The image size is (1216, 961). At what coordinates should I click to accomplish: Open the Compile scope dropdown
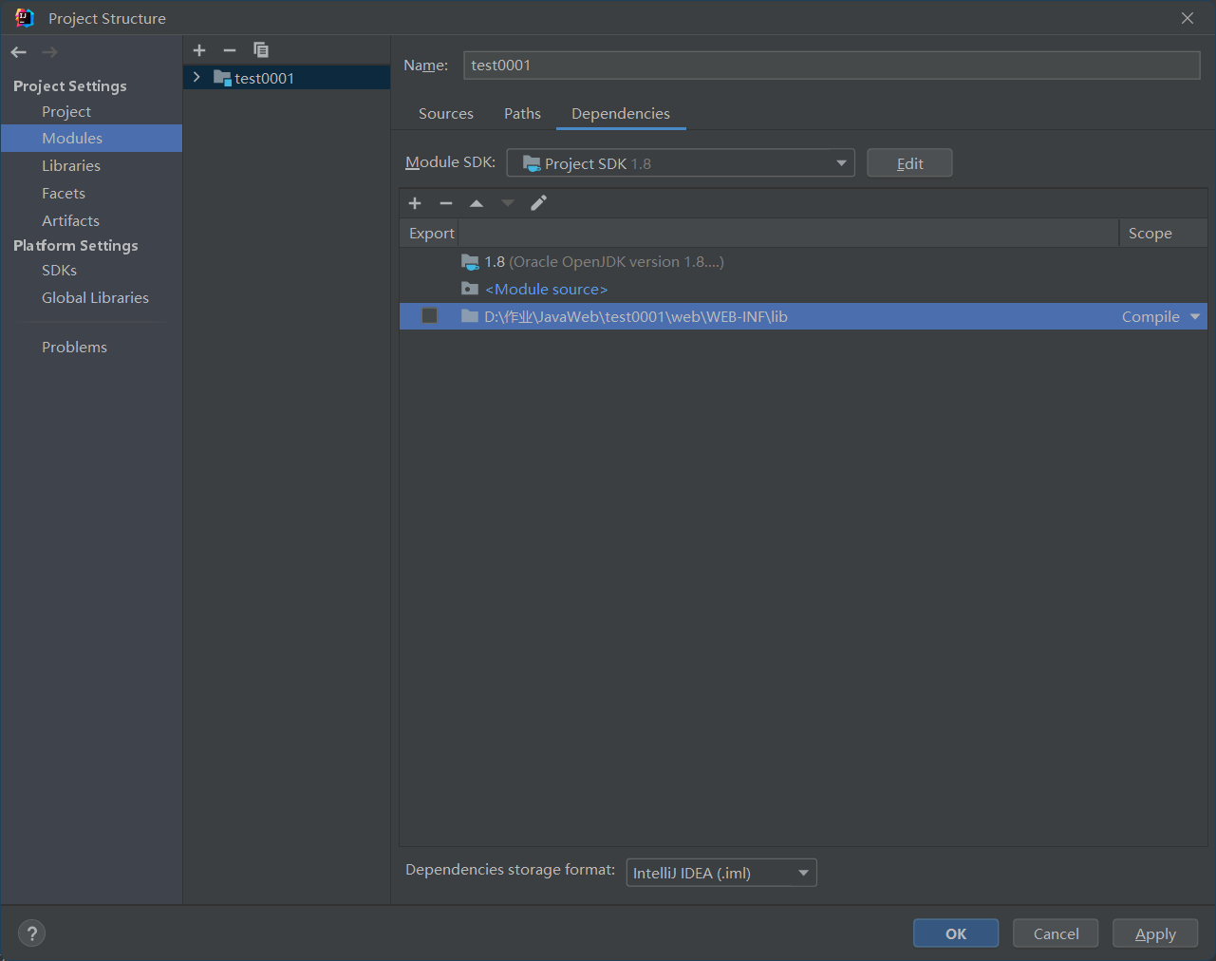(x=1195, y=317)
